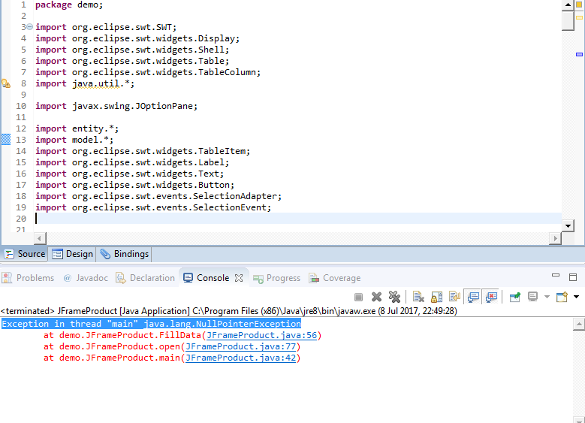Toggle show console when standard out changes

[x=473, y=298]
